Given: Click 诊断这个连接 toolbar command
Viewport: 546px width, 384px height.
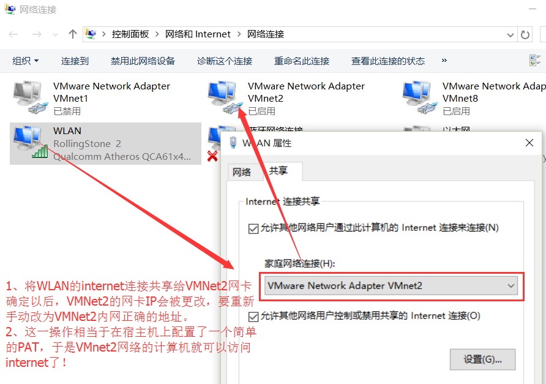Looking at the screenshot, I should click(225, 61).
